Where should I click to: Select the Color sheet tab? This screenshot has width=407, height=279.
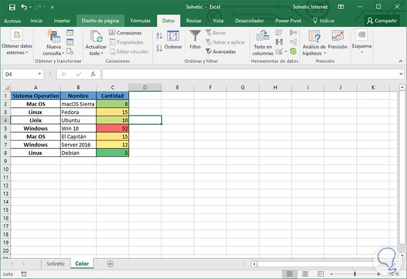click(82, 264)
